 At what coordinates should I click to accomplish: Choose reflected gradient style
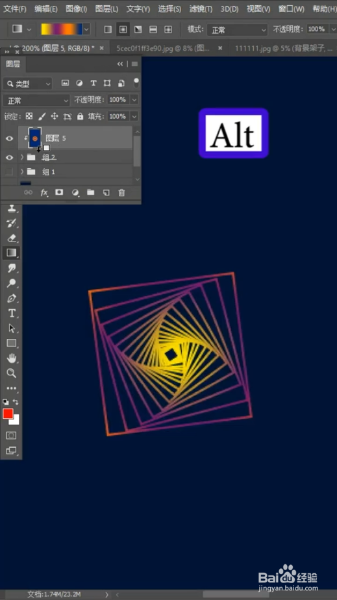pyautogui.click(x=153, y=29)
